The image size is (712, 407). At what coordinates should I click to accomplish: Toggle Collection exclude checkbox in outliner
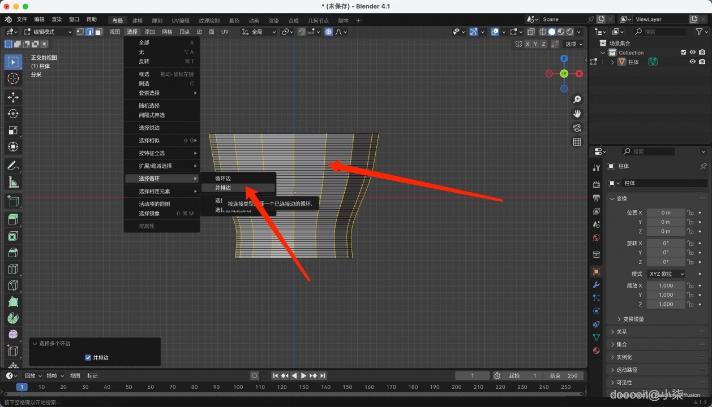(x=683, y=53)
